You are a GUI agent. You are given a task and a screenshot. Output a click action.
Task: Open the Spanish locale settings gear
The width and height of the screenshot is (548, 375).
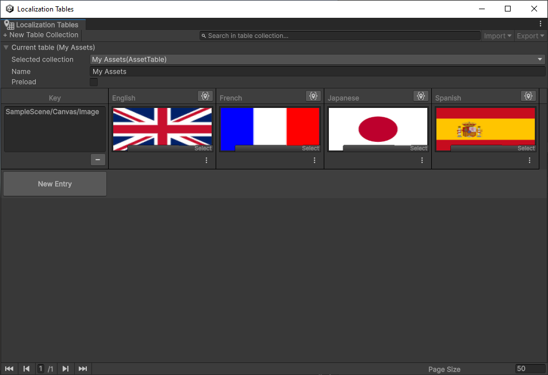pos(528,96)
